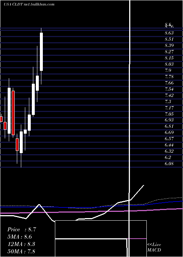Click the 'Price : 8.7' readout
Image resolution: width=183 pixels, height=257 pixels.
click(x=22, y=229)
